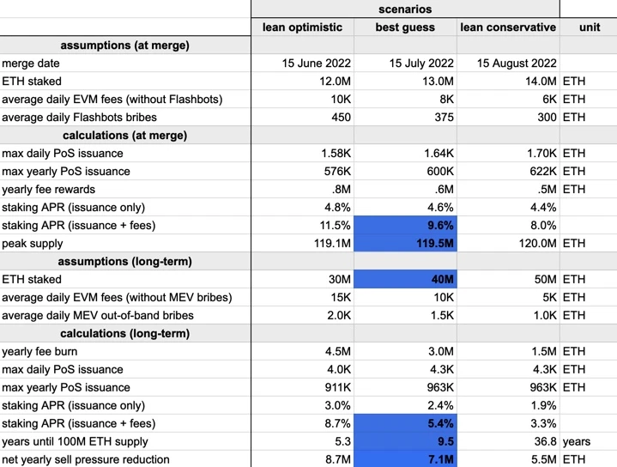617x467 pixels.
Task: Click the 'yearly fee burn' row label
Action: click(x=39, y=351)
